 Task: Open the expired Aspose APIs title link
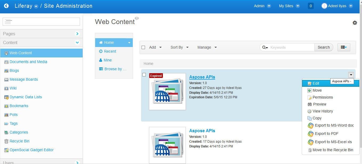tap(202, 77)
